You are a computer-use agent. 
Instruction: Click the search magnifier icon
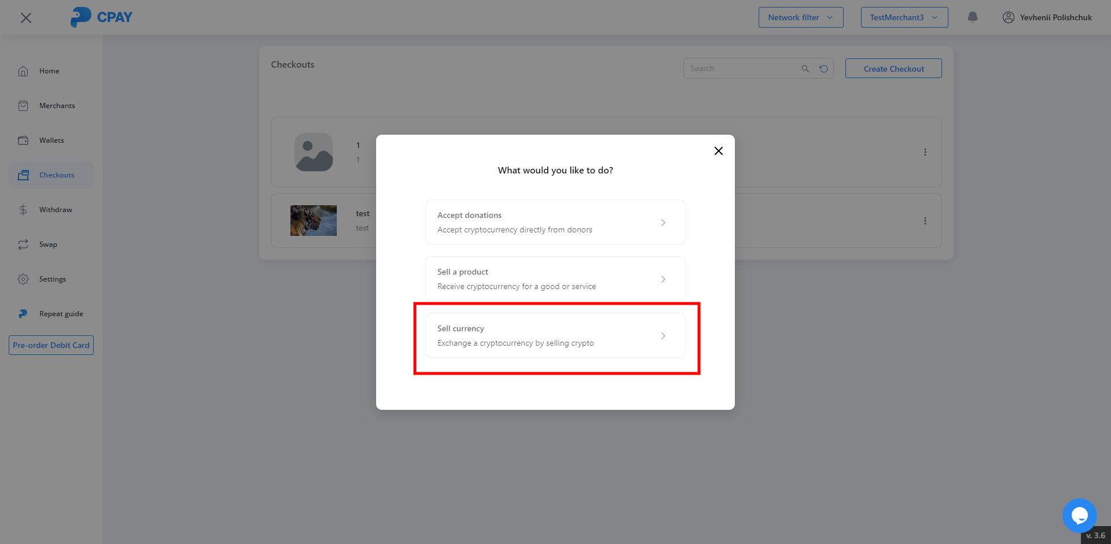point(805,69)
